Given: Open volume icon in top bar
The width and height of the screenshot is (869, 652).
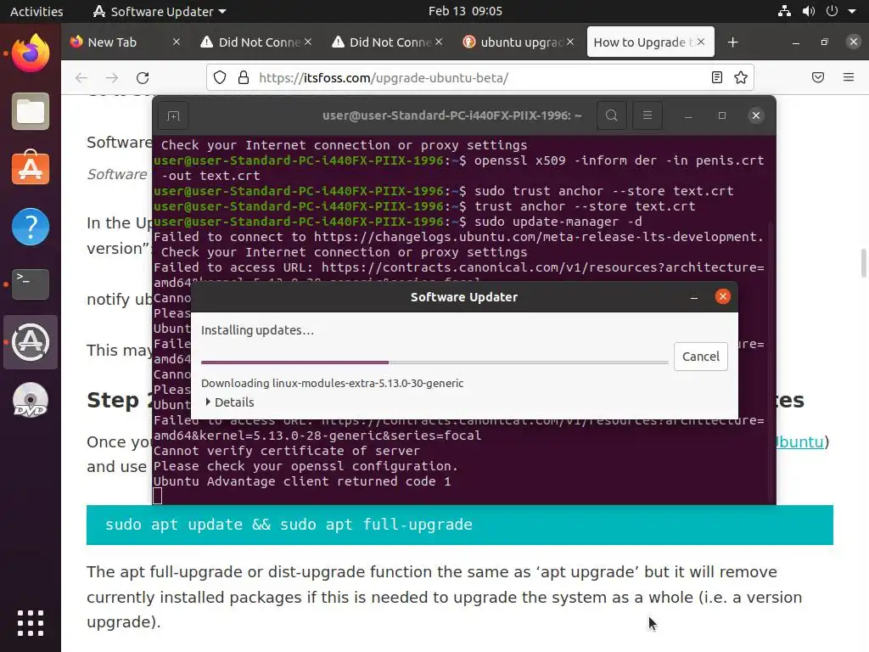Looking at the screenshot, I should (809, 11).
